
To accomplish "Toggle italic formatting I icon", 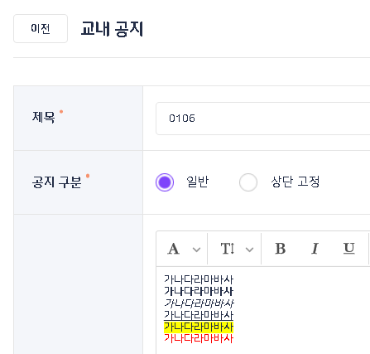I will (315, 249).
